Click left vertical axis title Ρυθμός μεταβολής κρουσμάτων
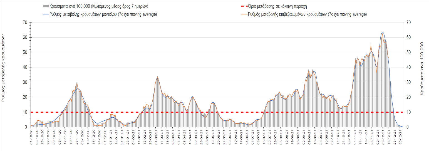Image resolution: width=429 pixels, height=151 pixels. point(4,68)
